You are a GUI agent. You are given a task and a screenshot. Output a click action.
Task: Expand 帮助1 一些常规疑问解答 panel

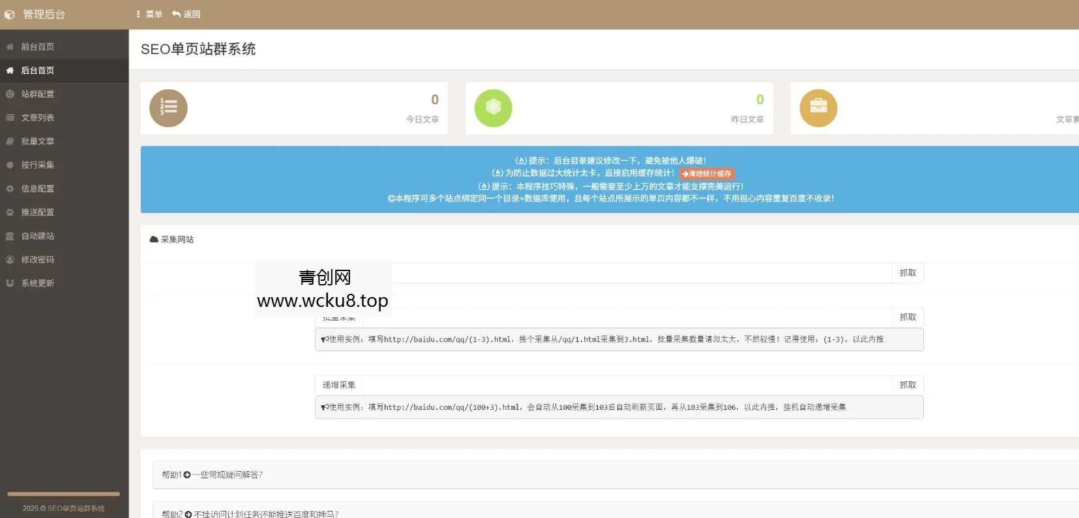tap(615, 475)
